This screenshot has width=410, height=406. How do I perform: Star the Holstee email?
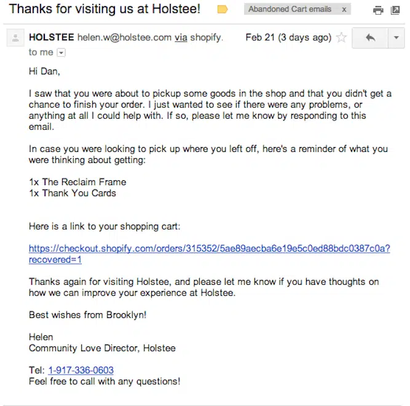(341, 38)
